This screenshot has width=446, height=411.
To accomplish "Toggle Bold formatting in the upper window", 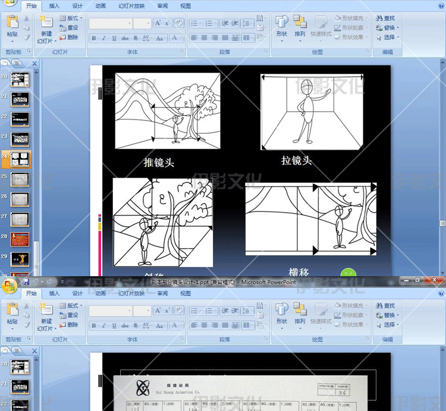I will (94, 38).
